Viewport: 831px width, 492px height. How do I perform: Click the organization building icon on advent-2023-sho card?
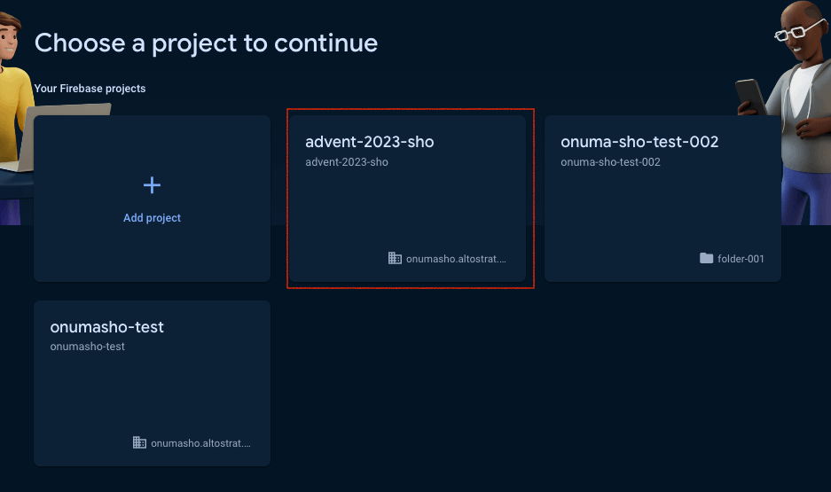pos(395,258)
